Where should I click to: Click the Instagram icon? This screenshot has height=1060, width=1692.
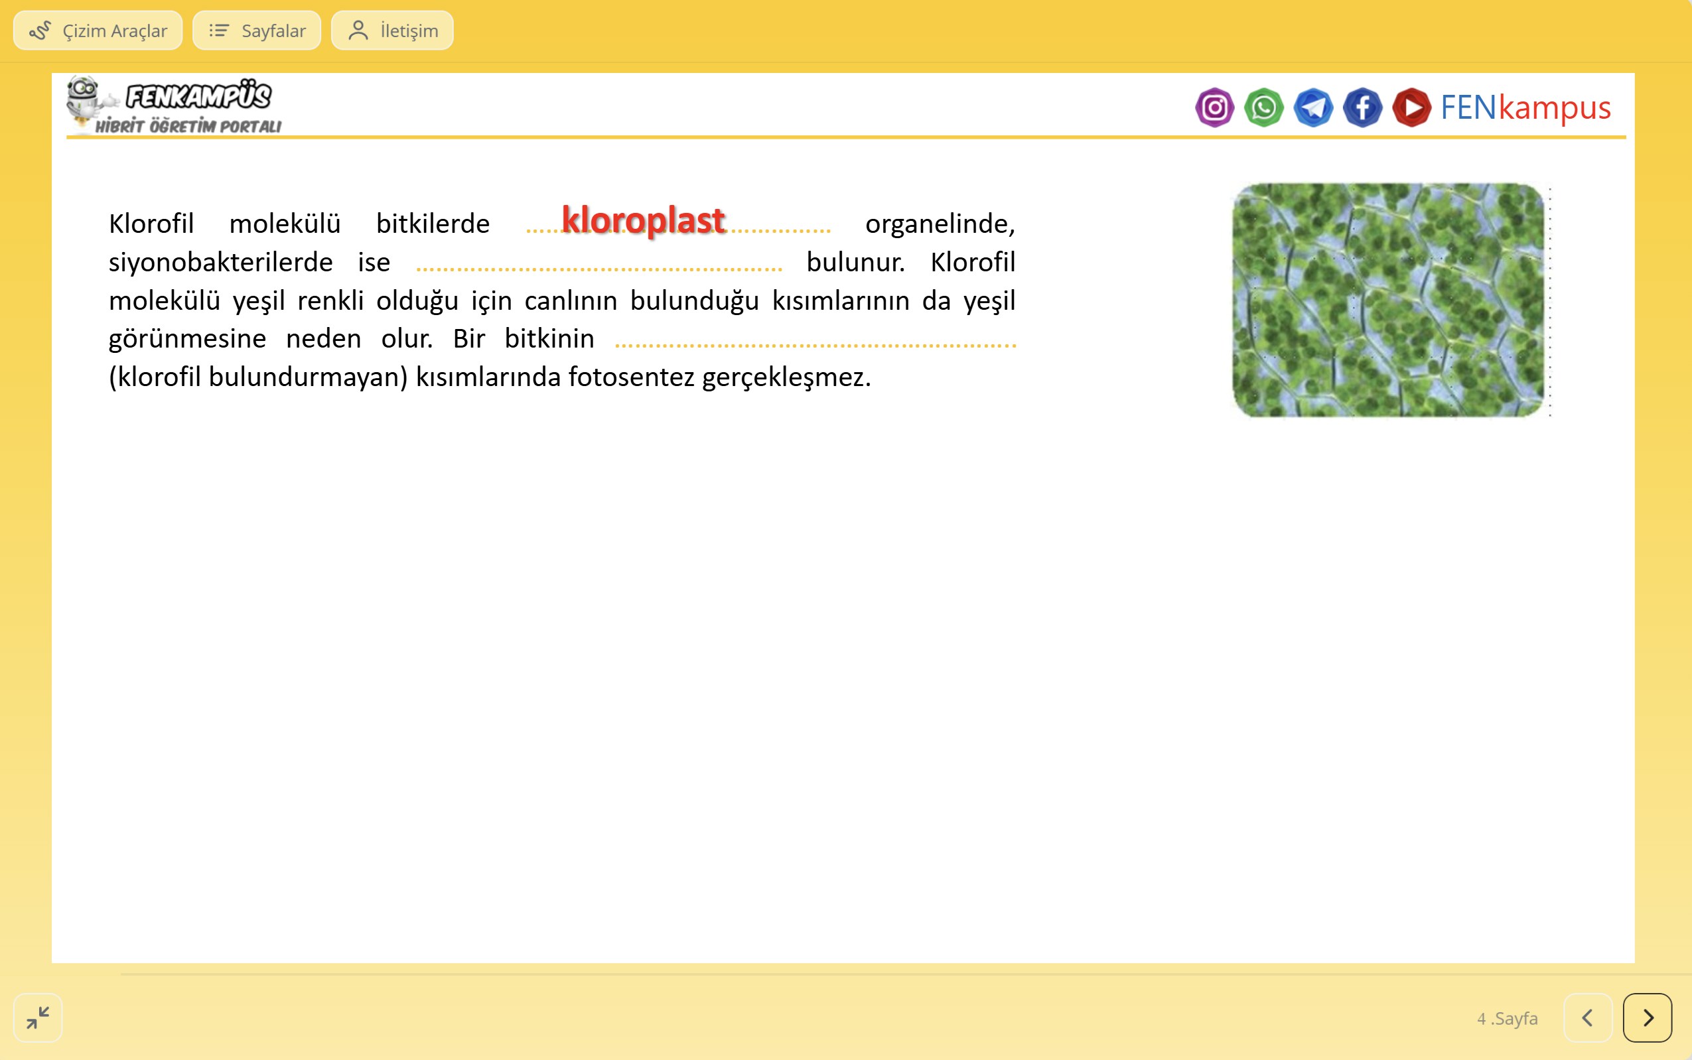(1214, 108)
